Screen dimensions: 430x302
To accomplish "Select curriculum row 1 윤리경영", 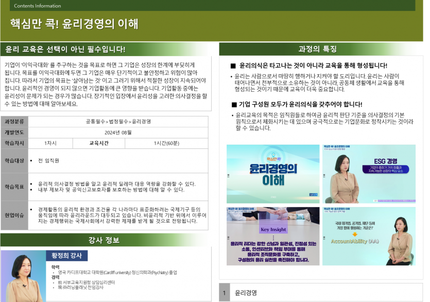I will coord(320,293).
